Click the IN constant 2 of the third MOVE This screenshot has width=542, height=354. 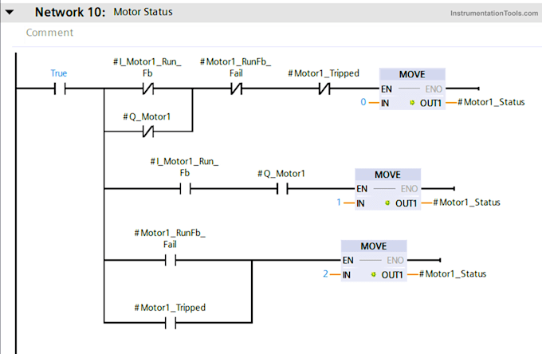click(325, 273)
